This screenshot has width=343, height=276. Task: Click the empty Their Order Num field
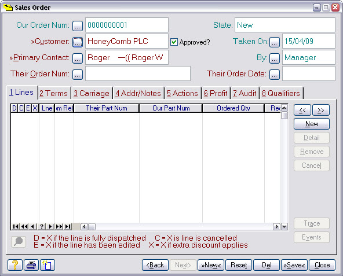coord(138,73)
